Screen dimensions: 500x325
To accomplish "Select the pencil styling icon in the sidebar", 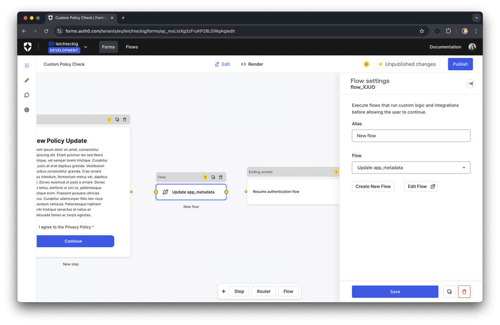I will [26, 80].
